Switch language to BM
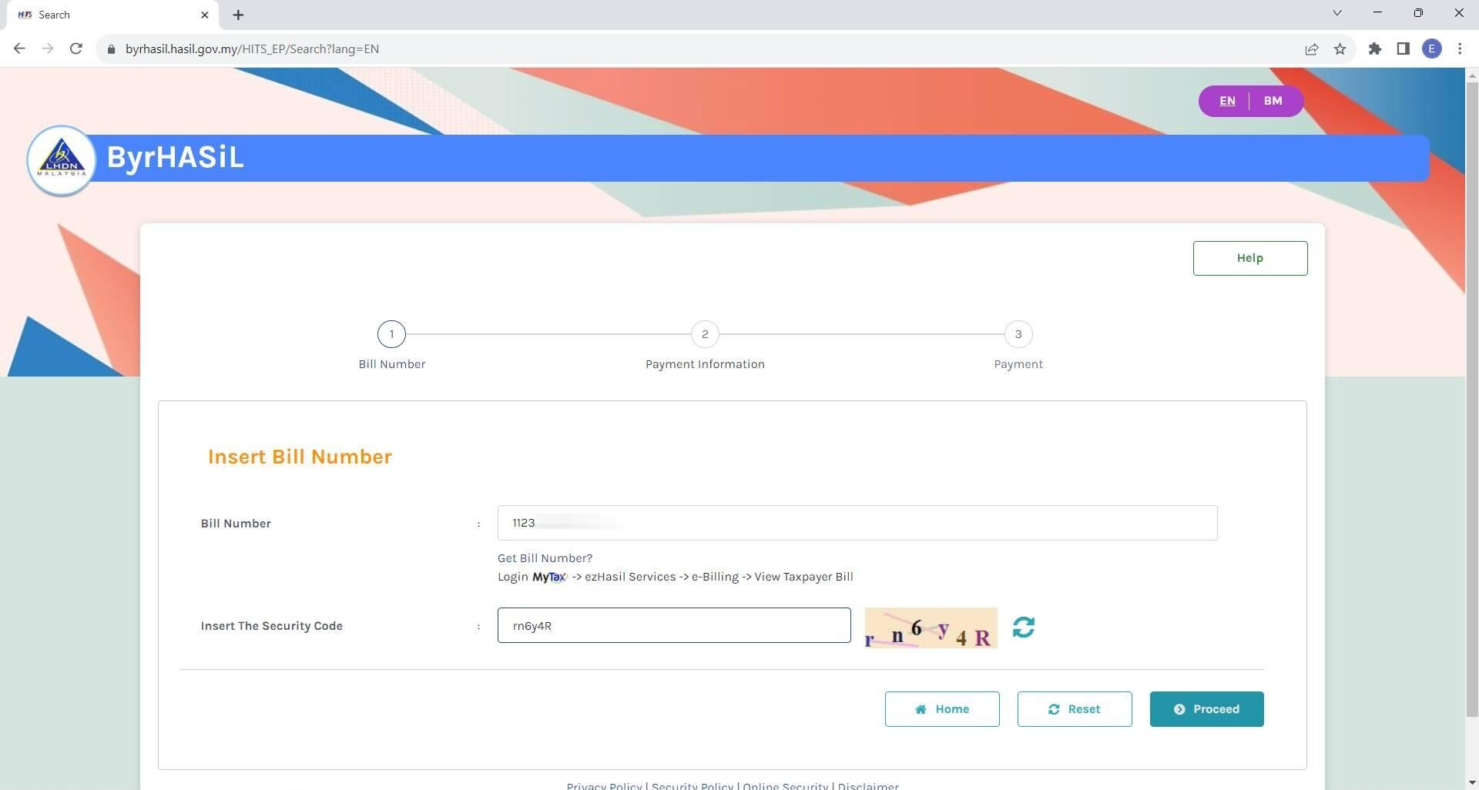Image resolution: width=1479 pixels, height=790 pixels. [1273, 101]
